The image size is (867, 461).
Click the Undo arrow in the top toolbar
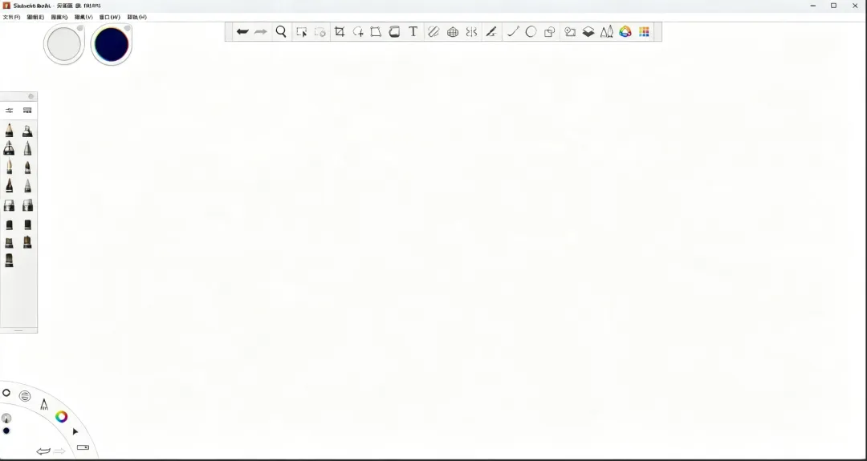(242, 31)
